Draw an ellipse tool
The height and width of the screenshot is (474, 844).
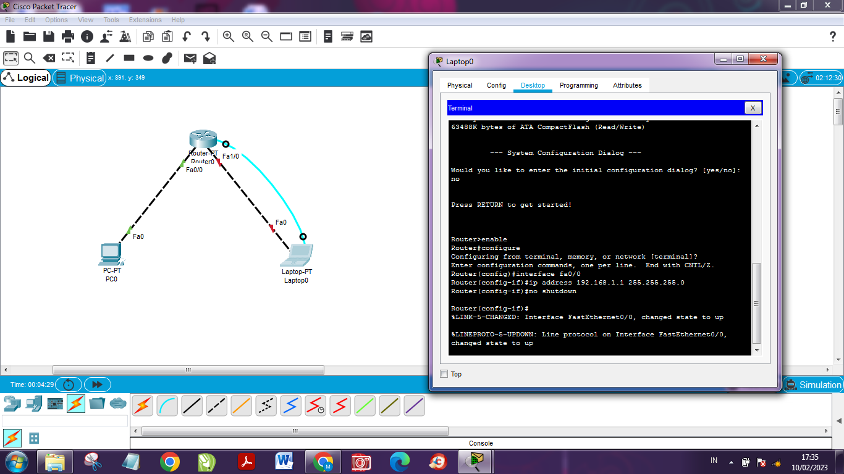coord(148,58)
